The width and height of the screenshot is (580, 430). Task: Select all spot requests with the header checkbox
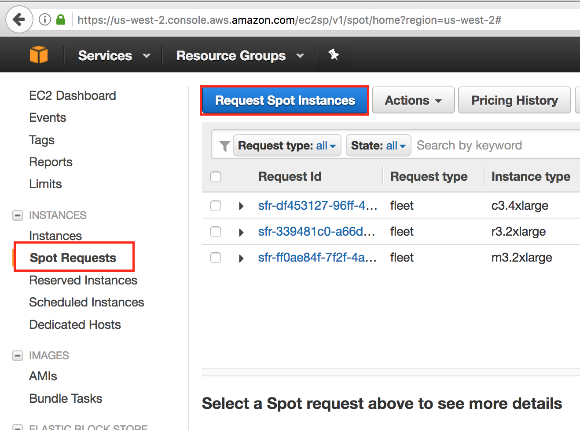click(x=215, y=176)
